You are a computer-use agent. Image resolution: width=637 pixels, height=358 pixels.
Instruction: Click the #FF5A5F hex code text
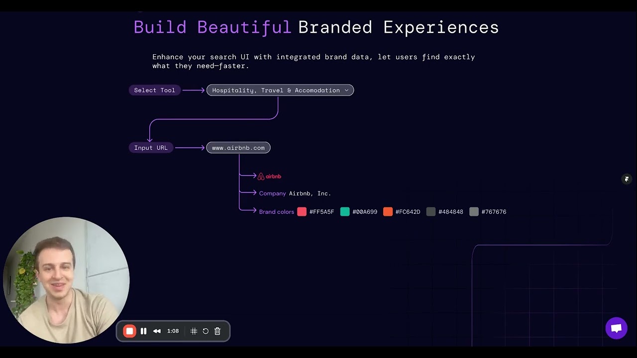[x=322, y=212]
